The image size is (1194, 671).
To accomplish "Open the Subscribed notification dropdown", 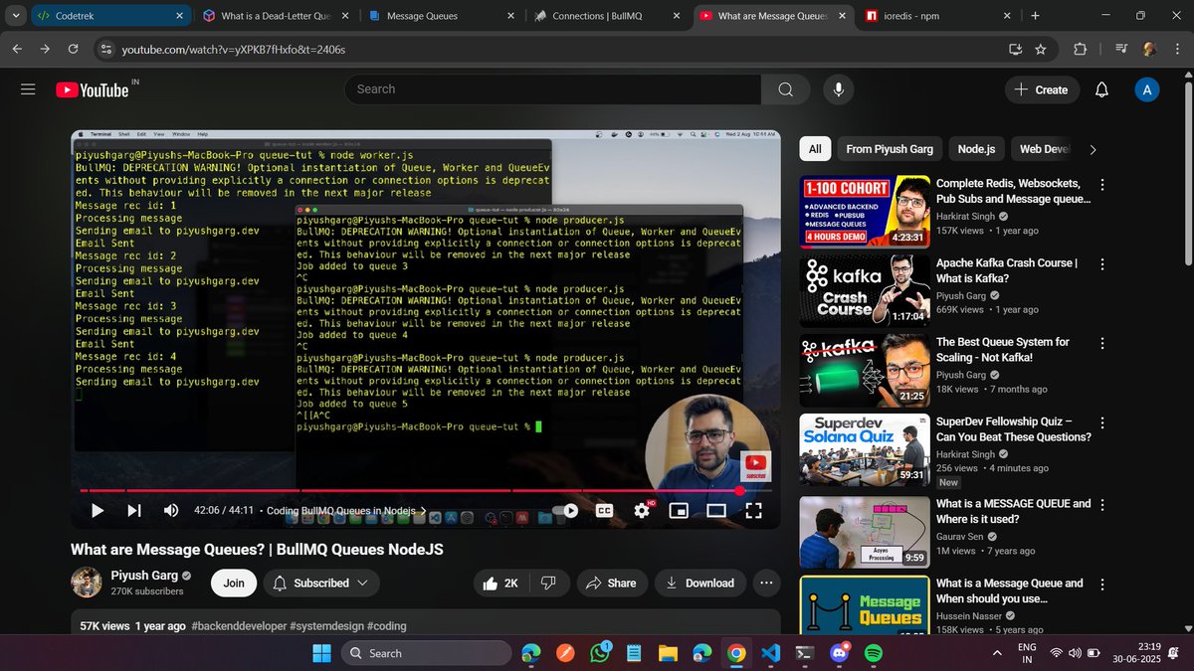I will pos(319,583).
